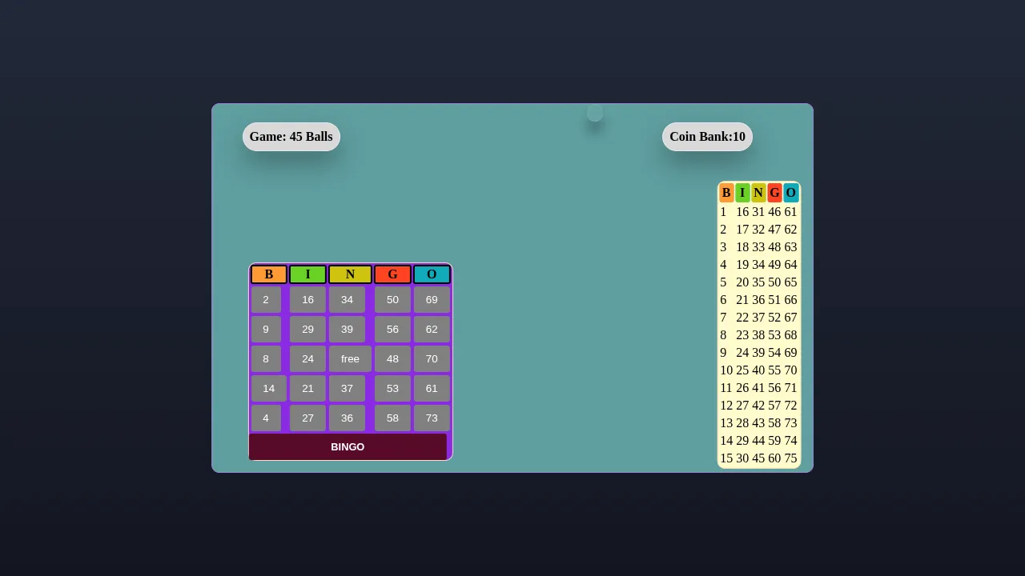
Task: Click number 44 on the number board
Action: [x=758, y=441]
